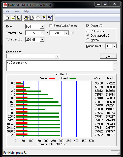
Task: Click inside the Description text box
Action: coord(59,66)
